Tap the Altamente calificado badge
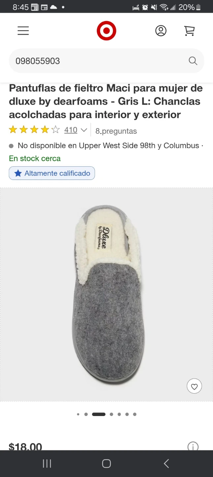This screenshot has width=213, height=477. point(52,173)
